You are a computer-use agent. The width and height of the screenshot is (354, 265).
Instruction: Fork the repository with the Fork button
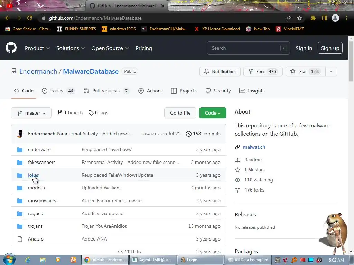pos(263,72)
